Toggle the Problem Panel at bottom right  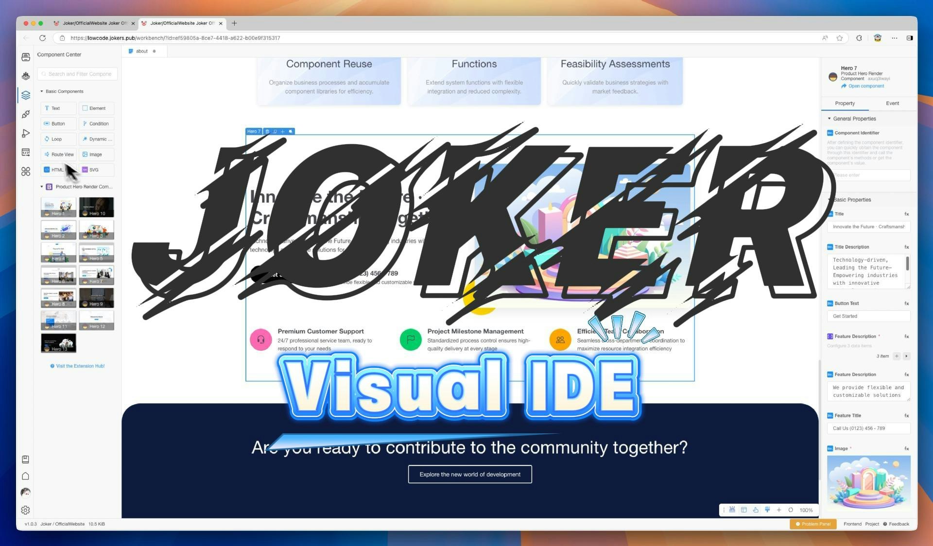click(x=813, y=524)
